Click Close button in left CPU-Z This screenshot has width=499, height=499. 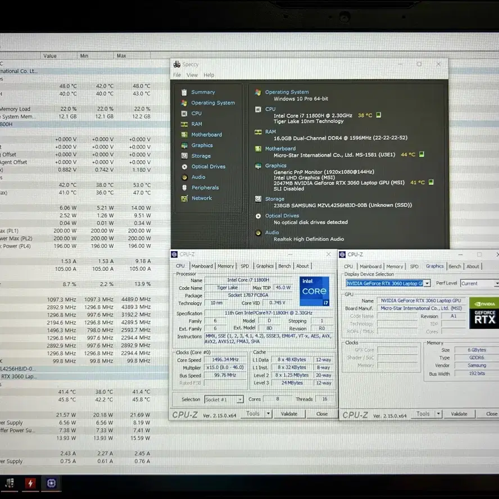click(322, 414)
